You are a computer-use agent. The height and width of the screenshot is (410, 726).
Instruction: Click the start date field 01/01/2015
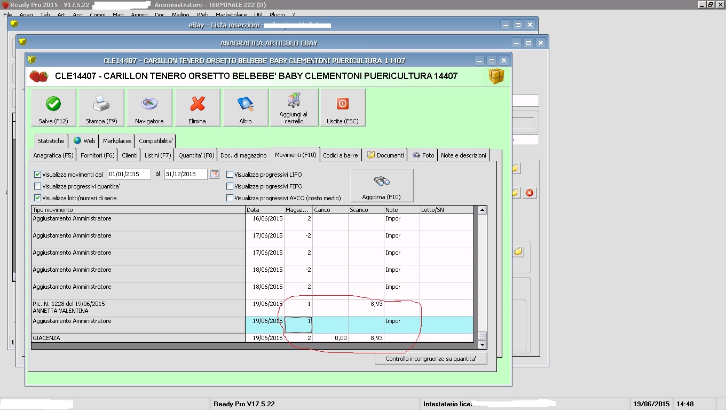click(x=129, y=174)
